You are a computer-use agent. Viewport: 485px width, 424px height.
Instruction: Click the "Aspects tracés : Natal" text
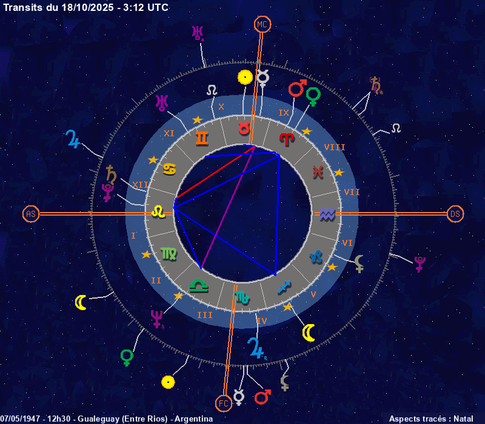[430, 419]
